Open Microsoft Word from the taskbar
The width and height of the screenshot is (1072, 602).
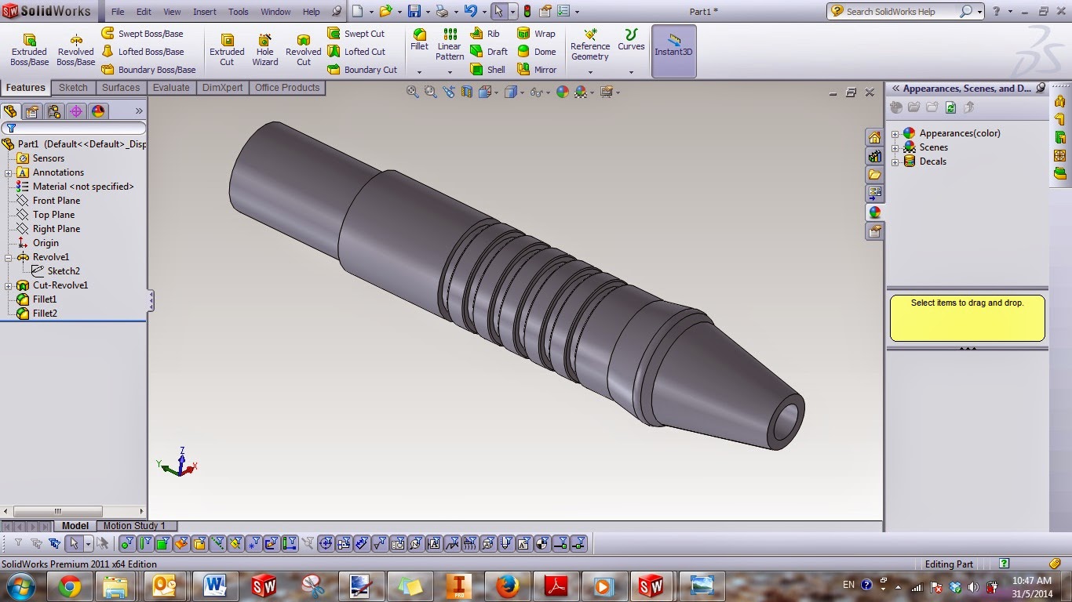(x=215, y=586)
